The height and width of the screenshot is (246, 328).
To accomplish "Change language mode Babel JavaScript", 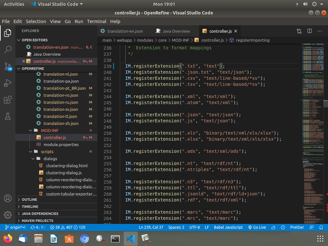I will click(x=228, y=227).
